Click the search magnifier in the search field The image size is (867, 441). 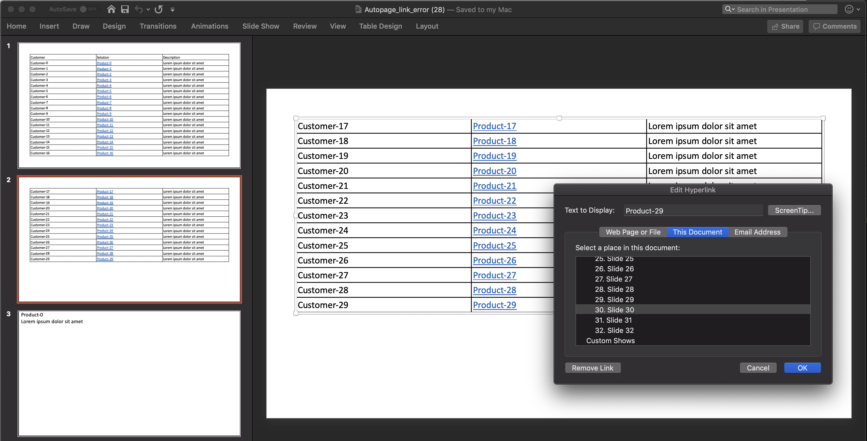pos(728,9)
